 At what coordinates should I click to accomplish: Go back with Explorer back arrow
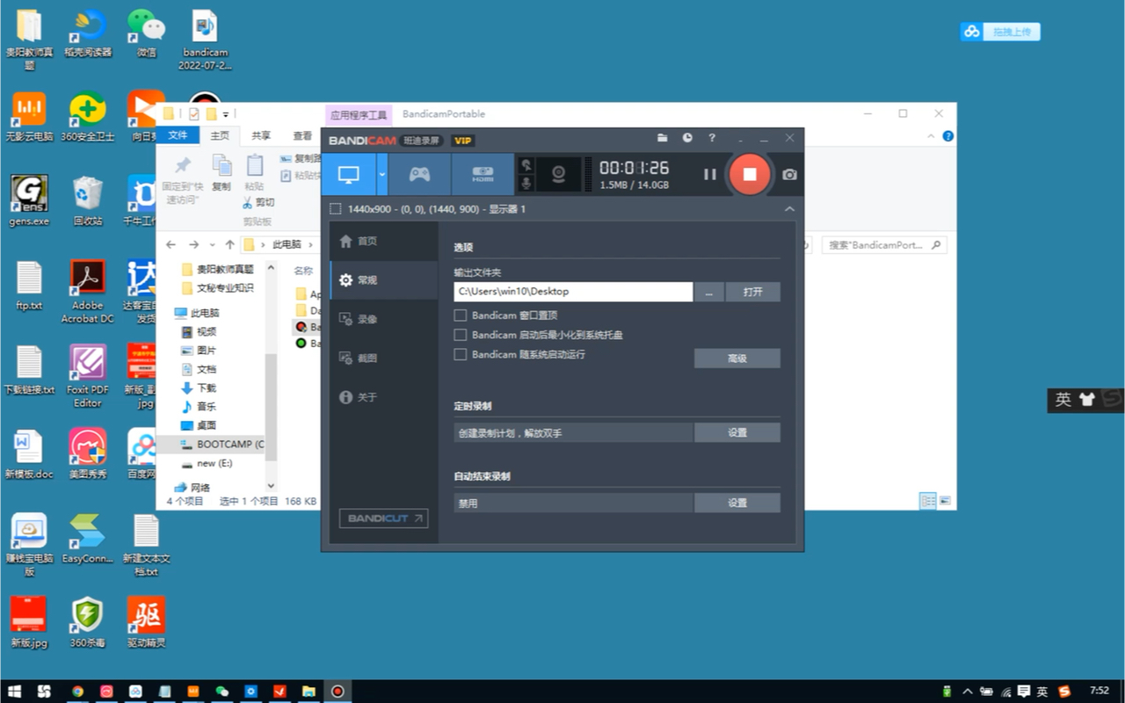click(x=171, y=245)
